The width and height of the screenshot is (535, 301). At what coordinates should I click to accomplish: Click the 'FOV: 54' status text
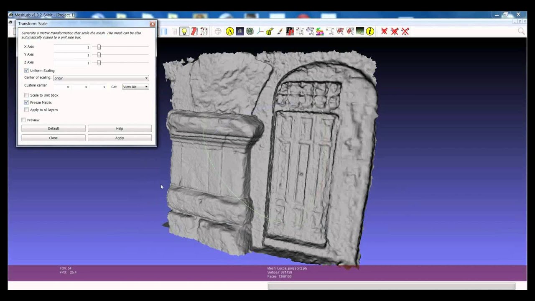click(x=66, y=268)
